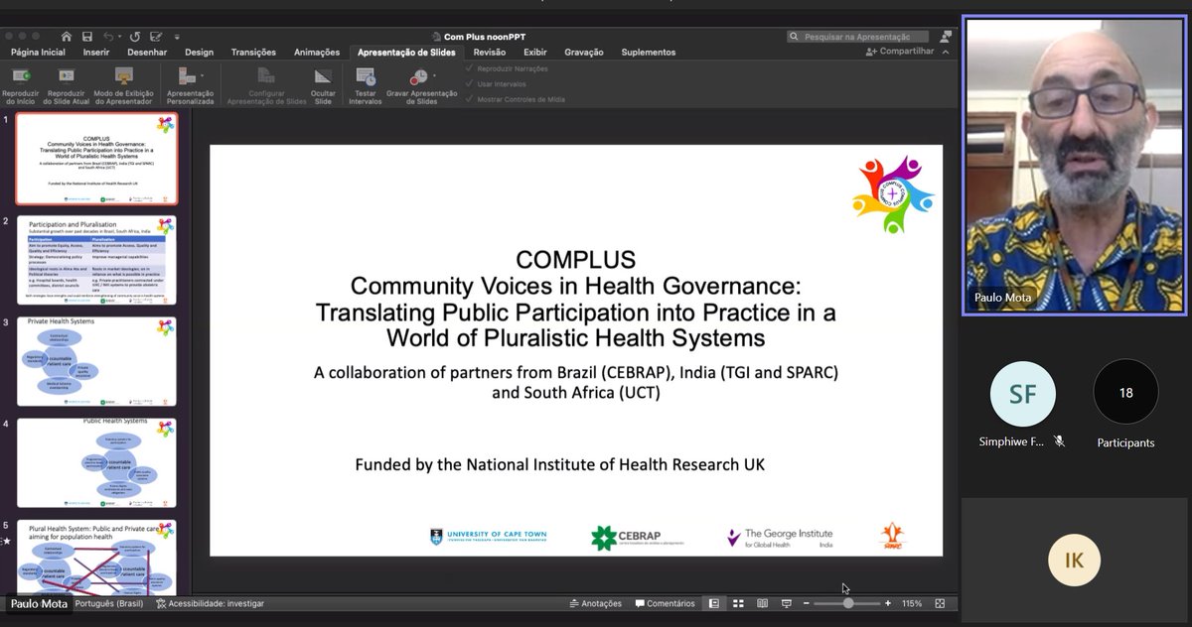Switch to the Transições ribbon tab
Viewport: 1192px width, 627px height.
(253, 52)
